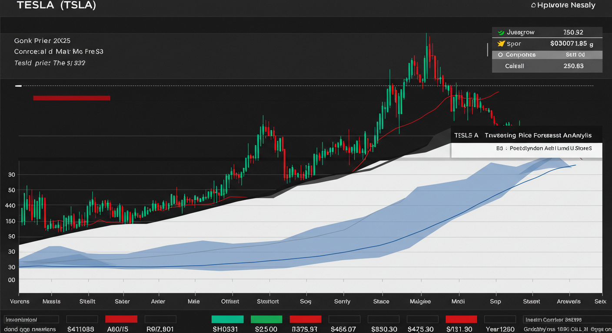Select the Caiesll row showing 250.83
Image resolution: width=612 pixels, height=333 pixels.
(x=547, y=66)
